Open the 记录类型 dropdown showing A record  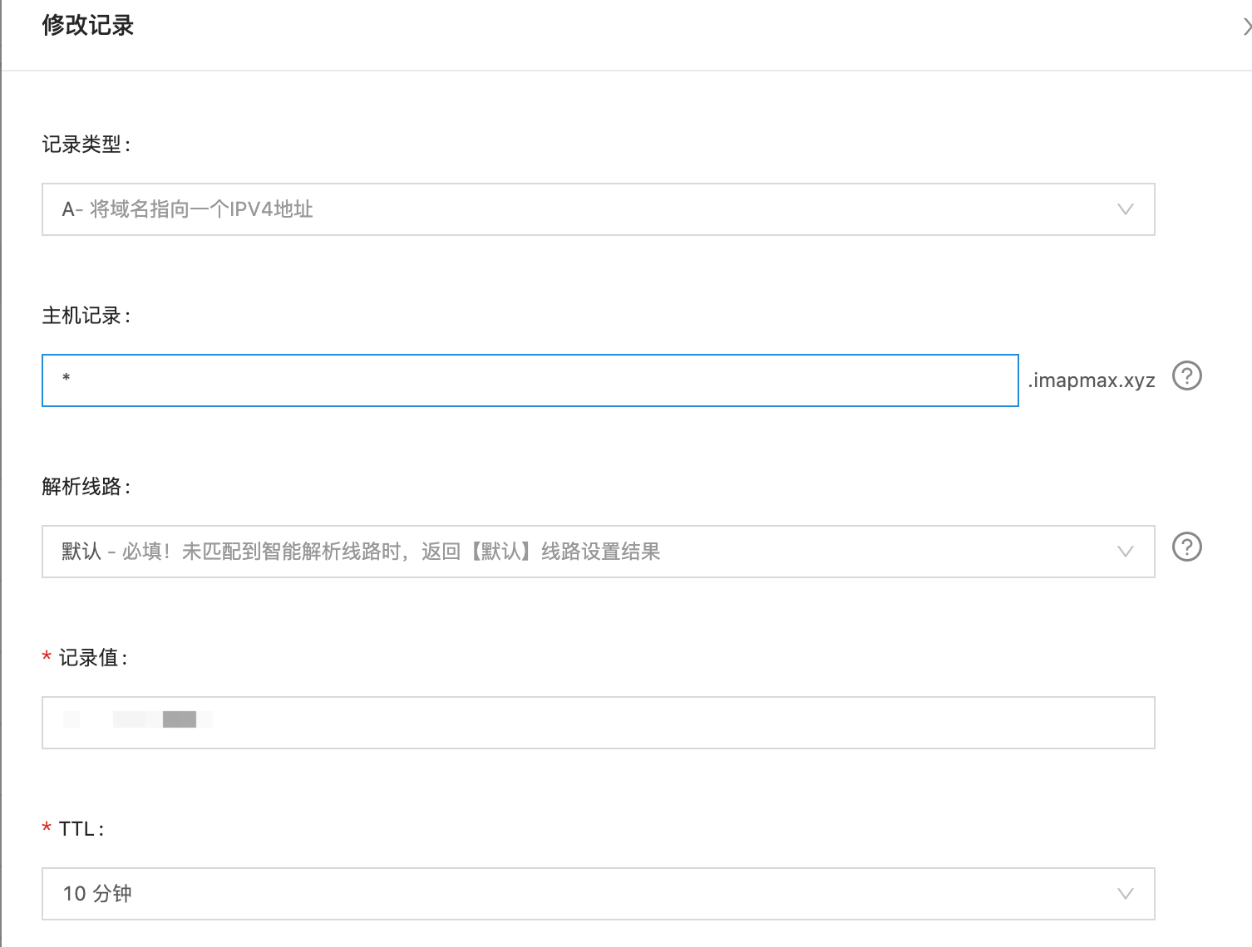(x=582, y=209)
